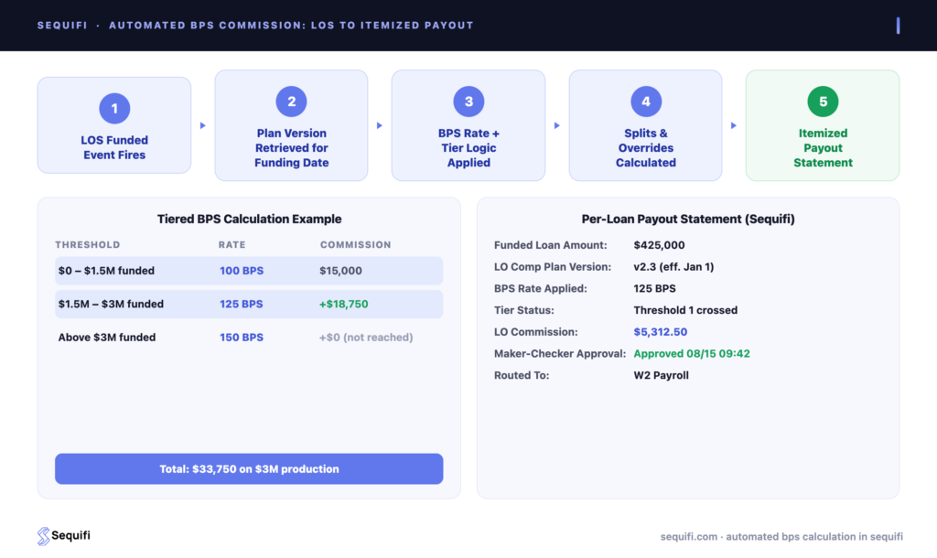
Task: Click the W2 Payroll value
Action: pyautogui.click(x=661, y=375)
